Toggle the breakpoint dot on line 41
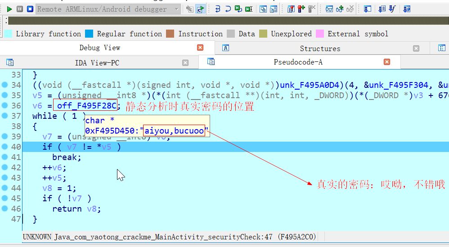The height and width of the screenshot is (247, 449). (x=4, y=156)
